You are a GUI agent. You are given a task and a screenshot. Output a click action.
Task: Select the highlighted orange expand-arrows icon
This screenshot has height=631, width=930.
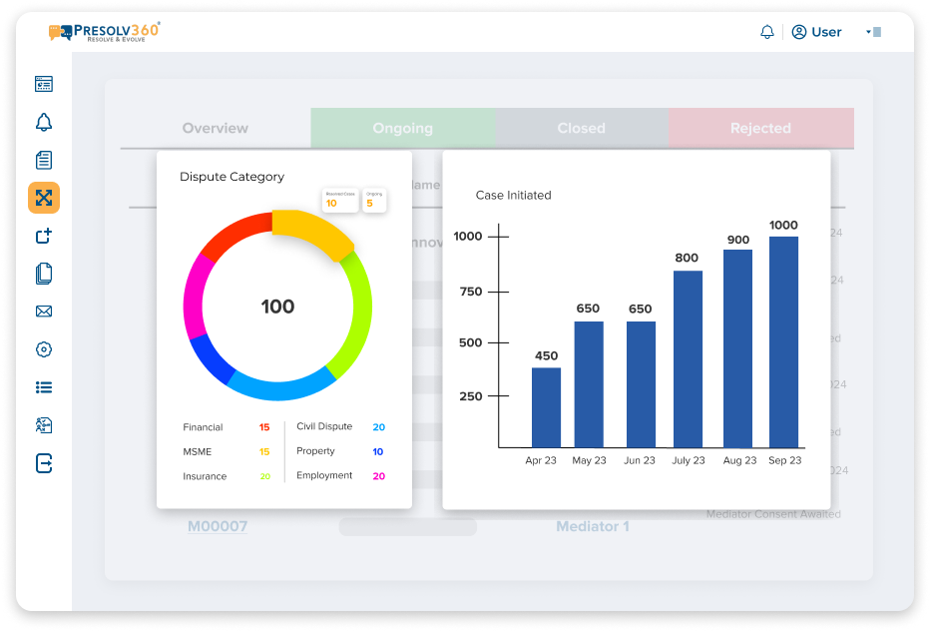[x=44, y=198]
